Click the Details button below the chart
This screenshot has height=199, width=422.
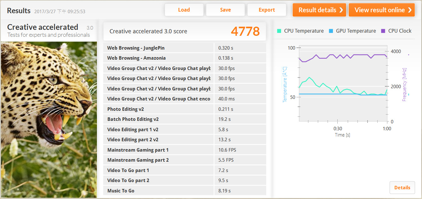pos(402,188)
